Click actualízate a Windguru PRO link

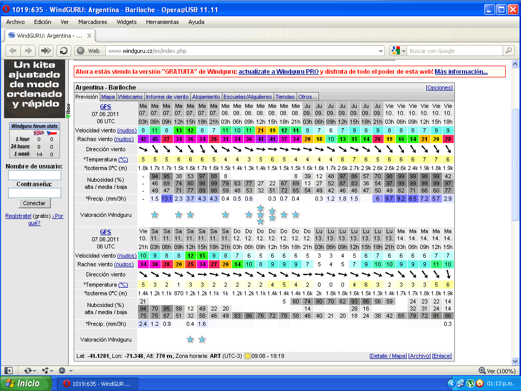click(278, 71)
